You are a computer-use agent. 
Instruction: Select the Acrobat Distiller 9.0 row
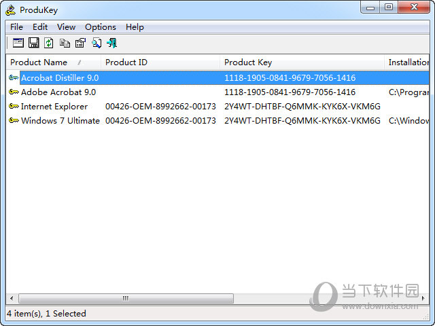coord(217,77)
